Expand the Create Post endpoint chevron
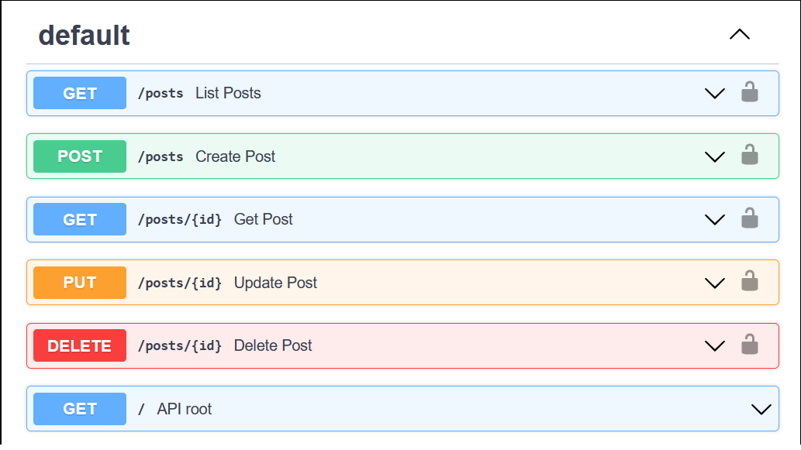 click(x=714, y=156)
